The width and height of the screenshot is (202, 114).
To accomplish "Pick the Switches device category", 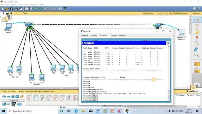I will pyautogui.click(x=9, y=96).
